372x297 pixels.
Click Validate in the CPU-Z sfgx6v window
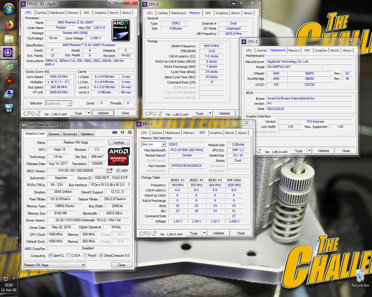[x=103, y=113]
